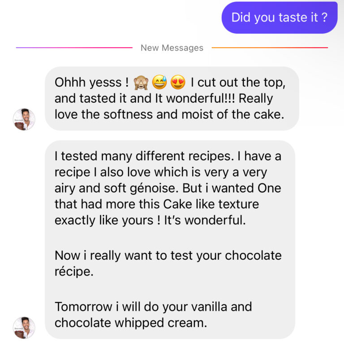Click the sweating grin emoji
Screen dimensions: 344x346
[x=159, y=83]
